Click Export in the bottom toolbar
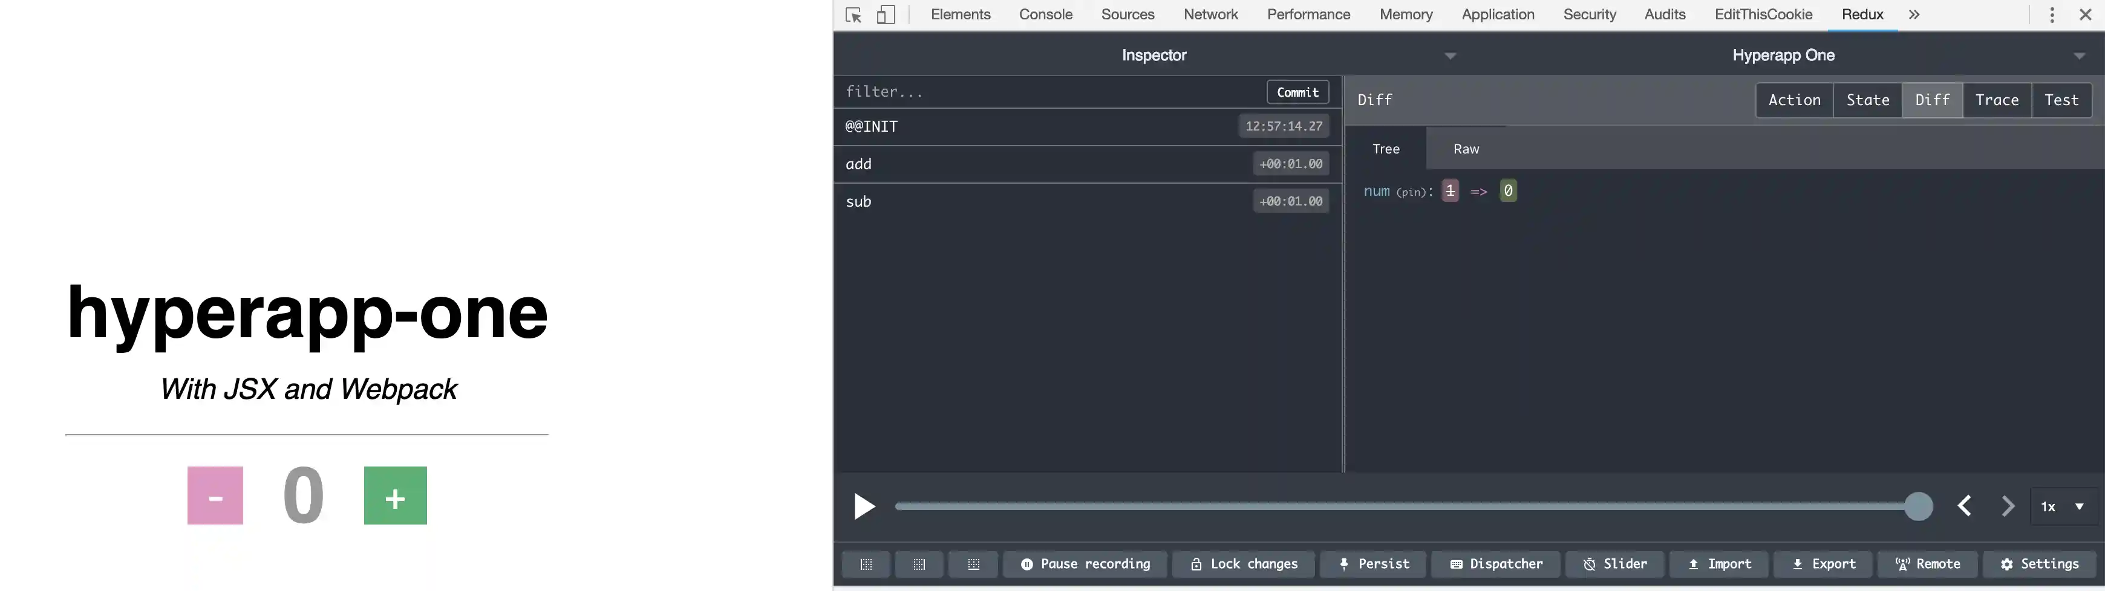The width and height of the screenshot is (2105, 591). click(1823, 564)
